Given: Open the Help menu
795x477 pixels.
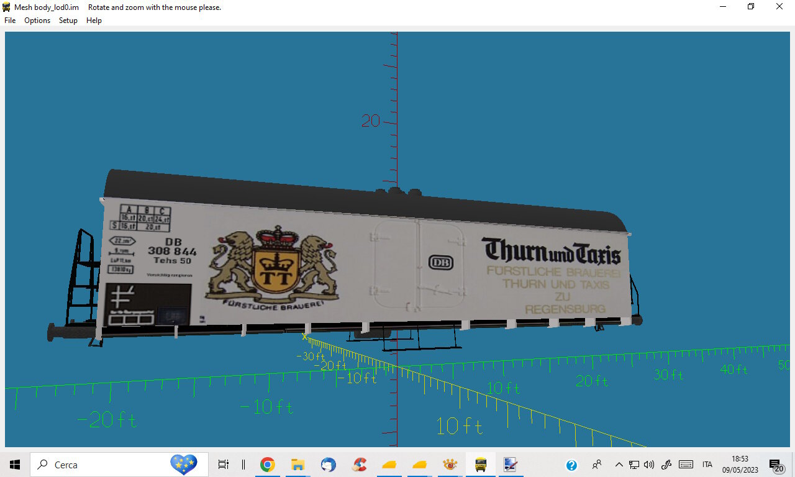Looking at the screenshot, I should point(94,20).
